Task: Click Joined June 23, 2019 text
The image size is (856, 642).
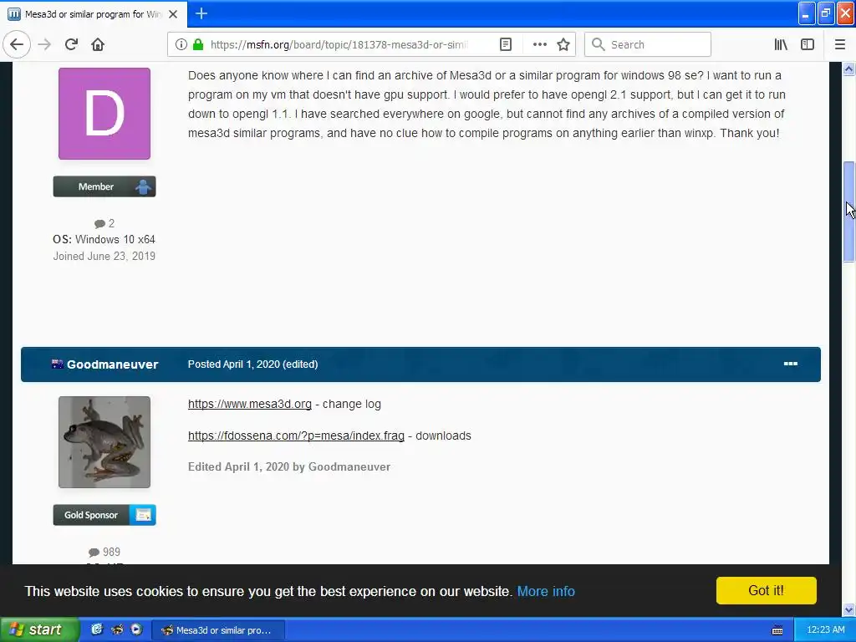Action: pos(104,256)
